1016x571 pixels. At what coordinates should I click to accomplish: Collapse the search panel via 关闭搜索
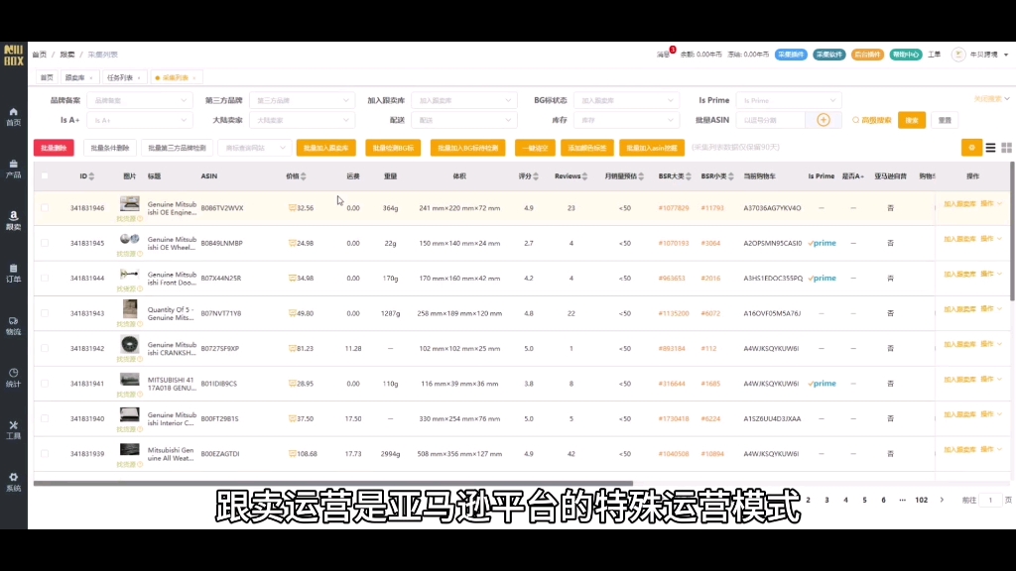click(x=991, y=99)
